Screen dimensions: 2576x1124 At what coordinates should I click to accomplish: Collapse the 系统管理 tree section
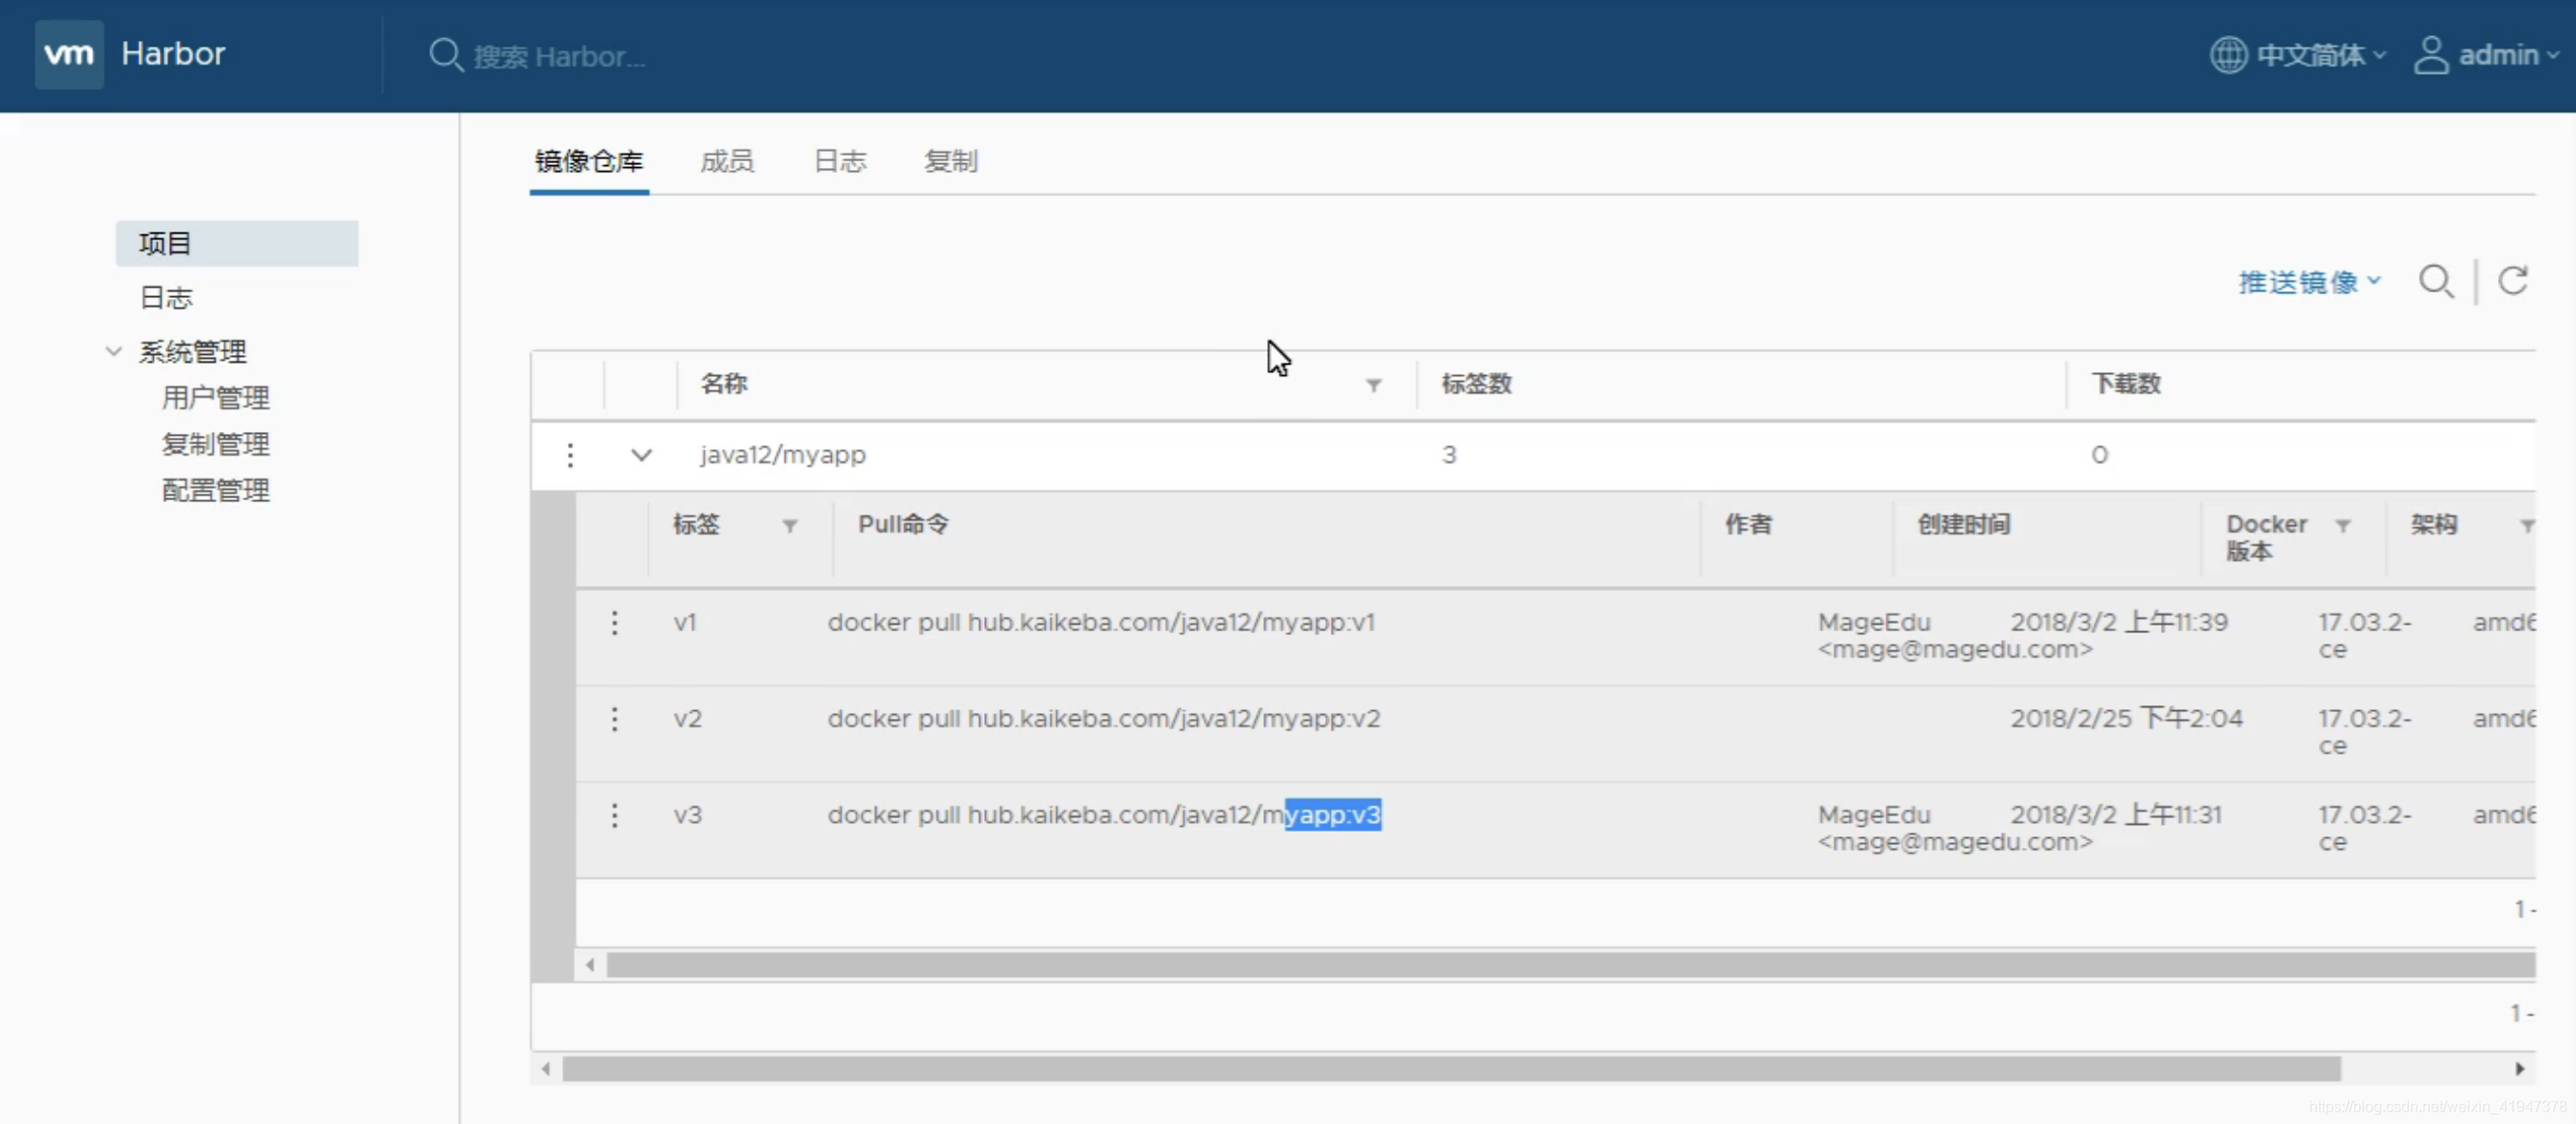pos(114,351)
